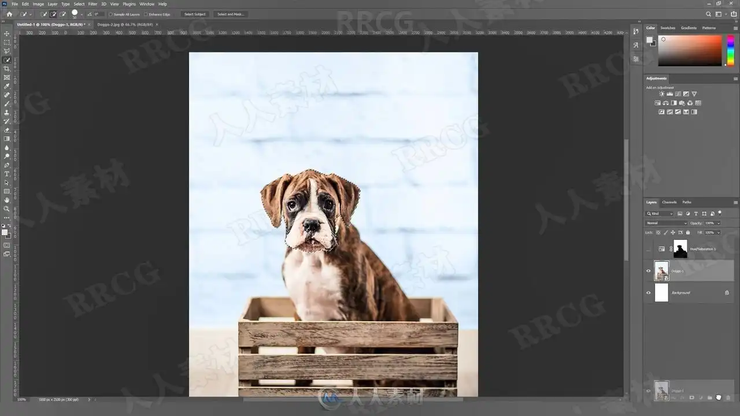This screenshot has width=740, height=416.
Task: Enable the Enhance Edge checkbox
Action: 146,14
